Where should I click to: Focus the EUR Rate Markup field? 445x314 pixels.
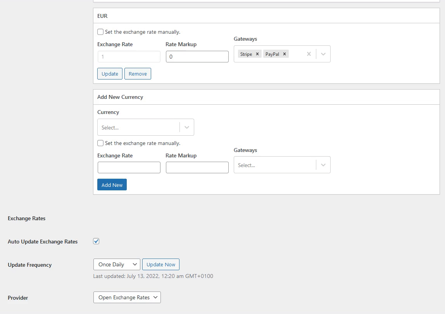197,57
